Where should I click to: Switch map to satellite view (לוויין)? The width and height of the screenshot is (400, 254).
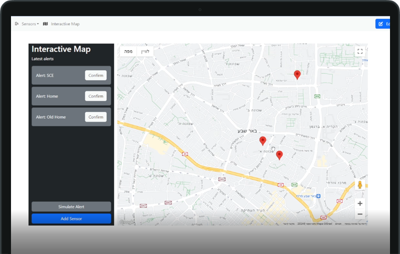(x=145, y=51)
